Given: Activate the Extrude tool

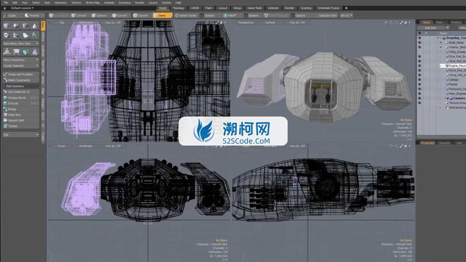Looking at the screenshot, I should tap(21, 103).
